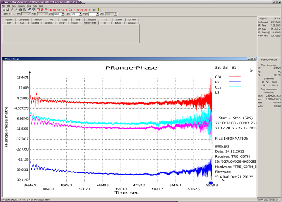This screenshot has height=202, width=282.
Task: Click the second folder icon in toolbar
Action: [x=8, y=10]
